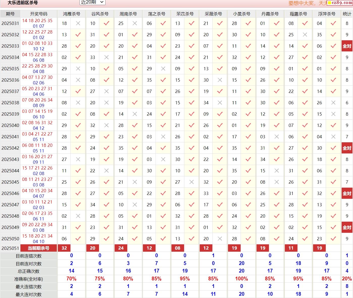
Task: Click the gray X under 采薇杀号 for 2025036
Action: pyautogui.click(x=220, y=80)
